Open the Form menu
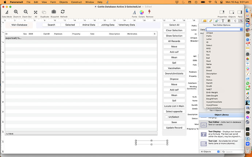 click(53, 2)
